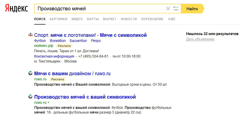Viewport: 240px width, 120px height.
Task: Click the Яндекс logo
Action: [16, 9]
